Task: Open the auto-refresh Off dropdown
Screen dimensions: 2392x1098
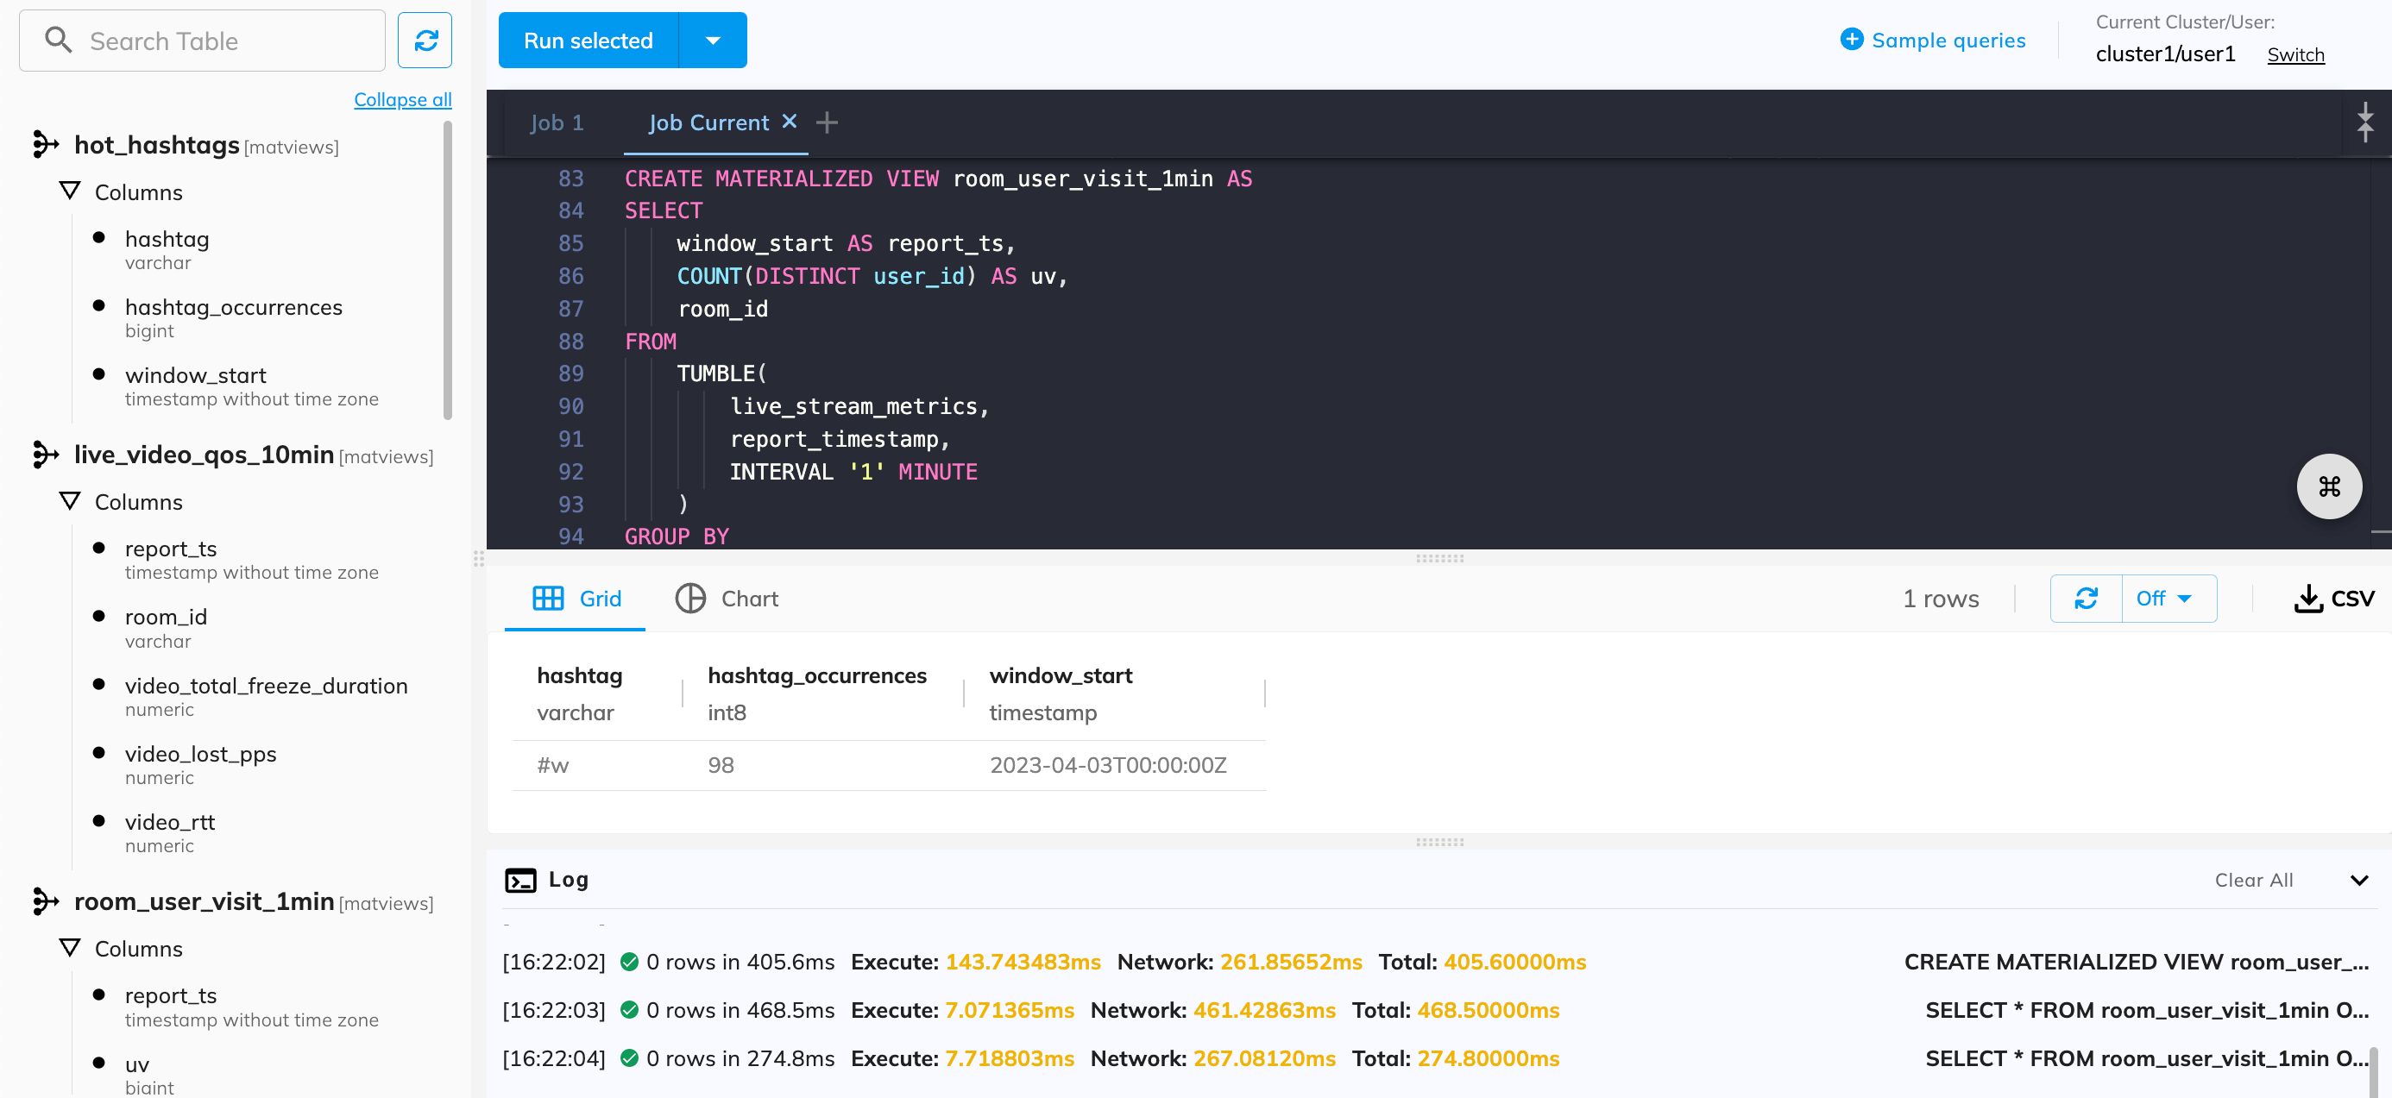Action: pos(2165,599)
